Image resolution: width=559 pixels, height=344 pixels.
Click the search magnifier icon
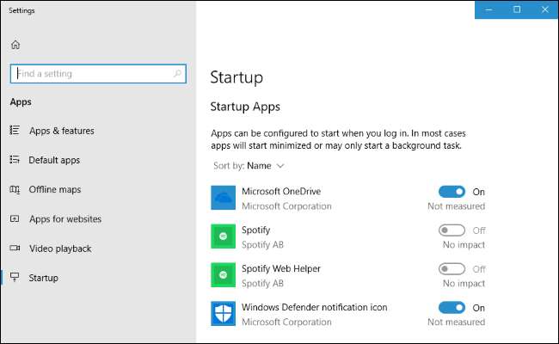click(178, 74)
